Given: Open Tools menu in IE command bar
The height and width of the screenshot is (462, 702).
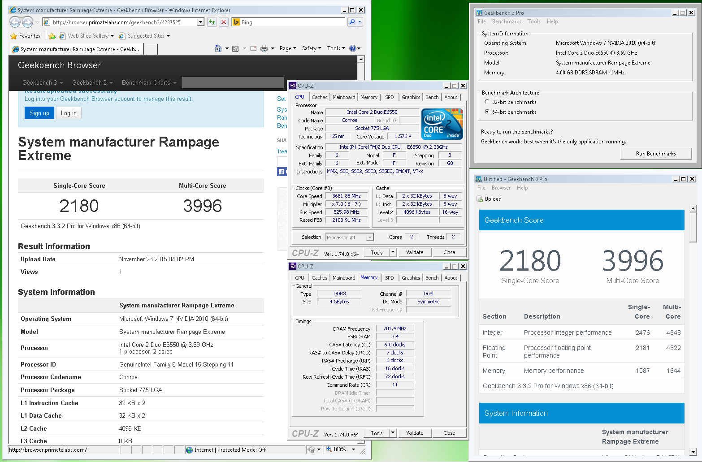Looking at the screenshot, I should click(336, 48).
